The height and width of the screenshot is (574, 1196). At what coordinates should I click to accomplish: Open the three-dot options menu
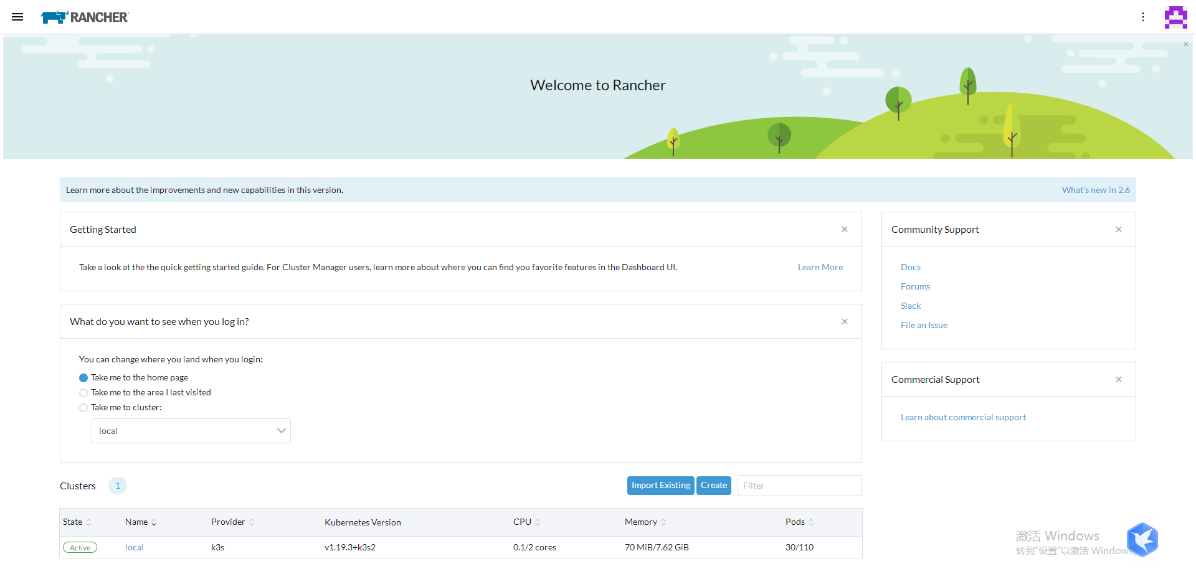point(1144,17)
